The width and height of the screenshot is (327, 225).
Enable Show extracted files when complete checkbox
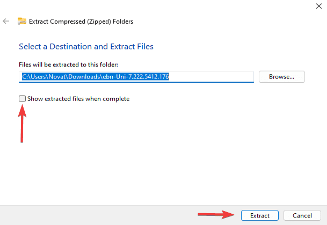pyautogui.click(x=22, y=99)
